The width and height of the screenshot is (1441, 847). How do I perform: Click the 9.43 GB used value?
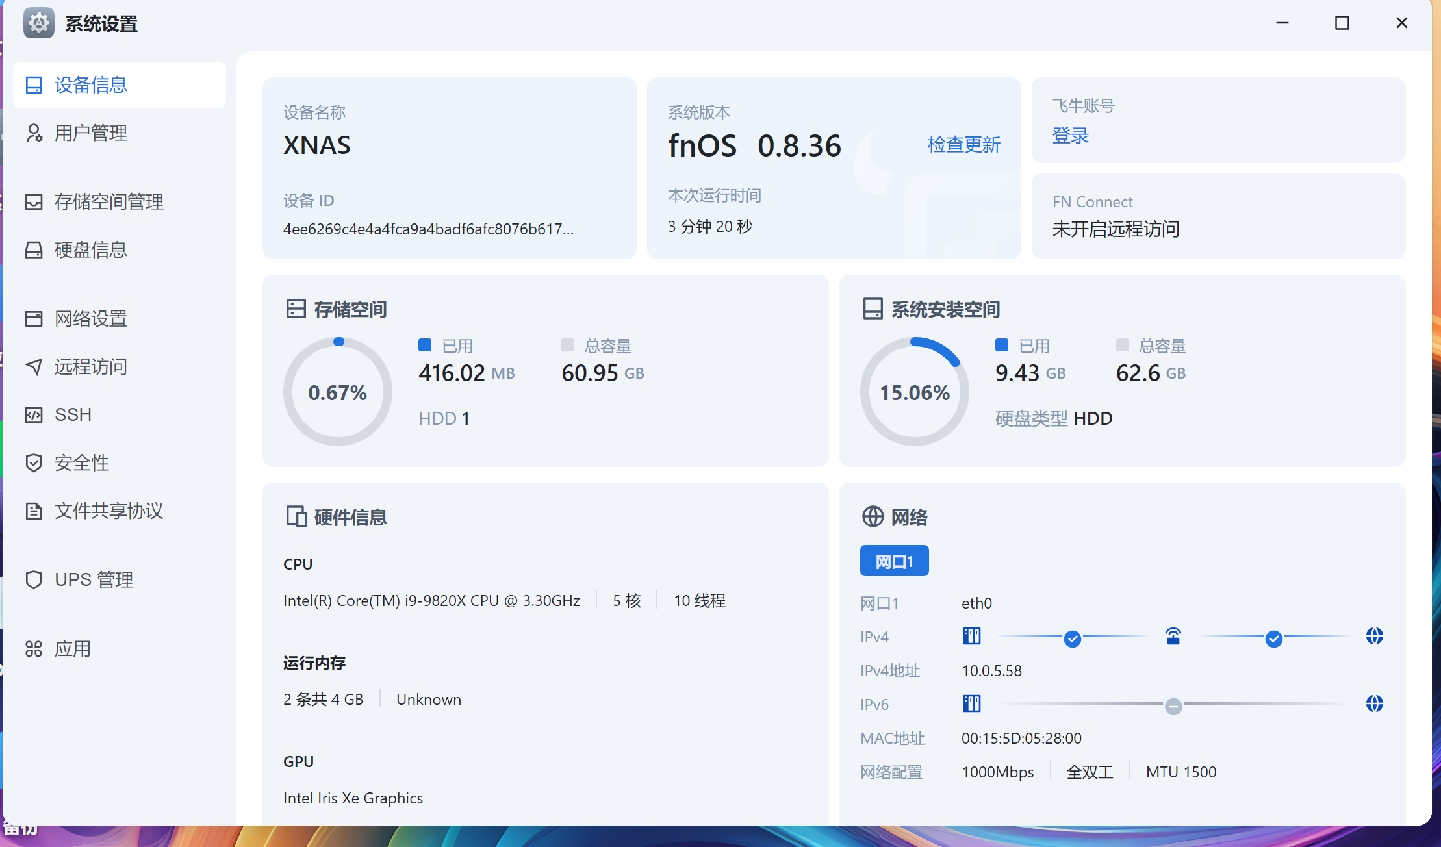pyautogui.click(x=1030, y=373)
